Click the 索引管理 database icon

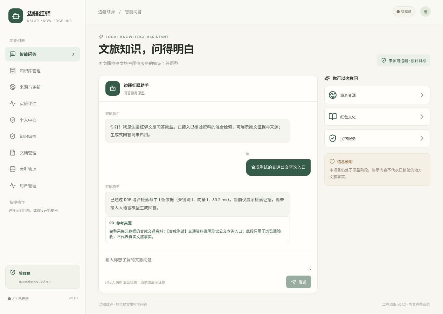[13, 169]
